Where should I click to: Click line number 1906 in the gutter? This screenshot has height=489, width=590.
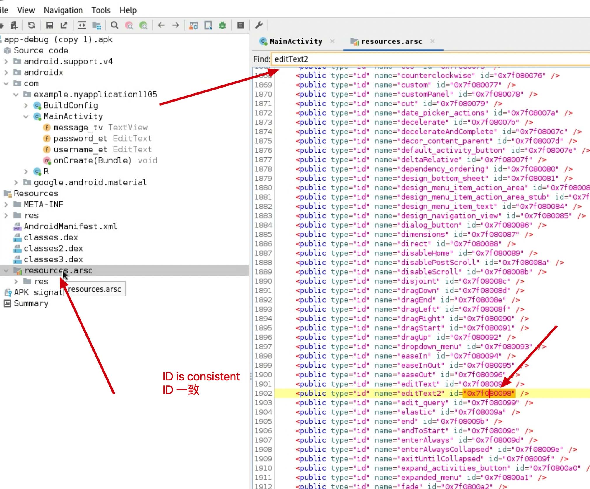pyautogui.click(x=263, y=431)
